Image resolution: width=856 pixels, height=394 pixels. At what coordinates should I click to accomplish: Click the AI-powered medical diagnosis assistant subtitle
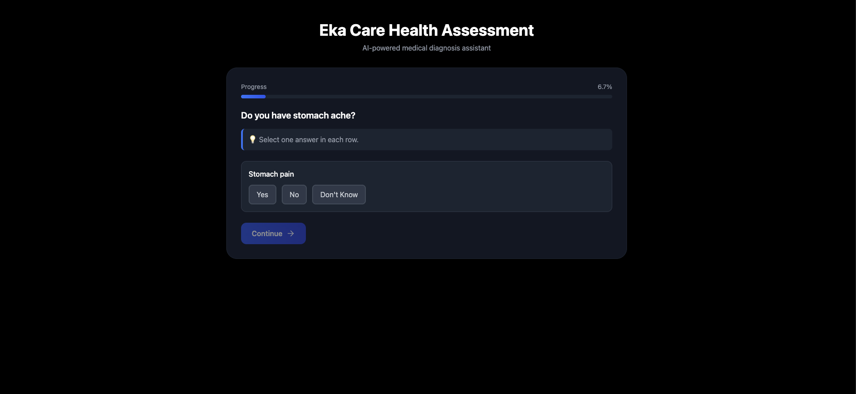(x=426, y=48)
